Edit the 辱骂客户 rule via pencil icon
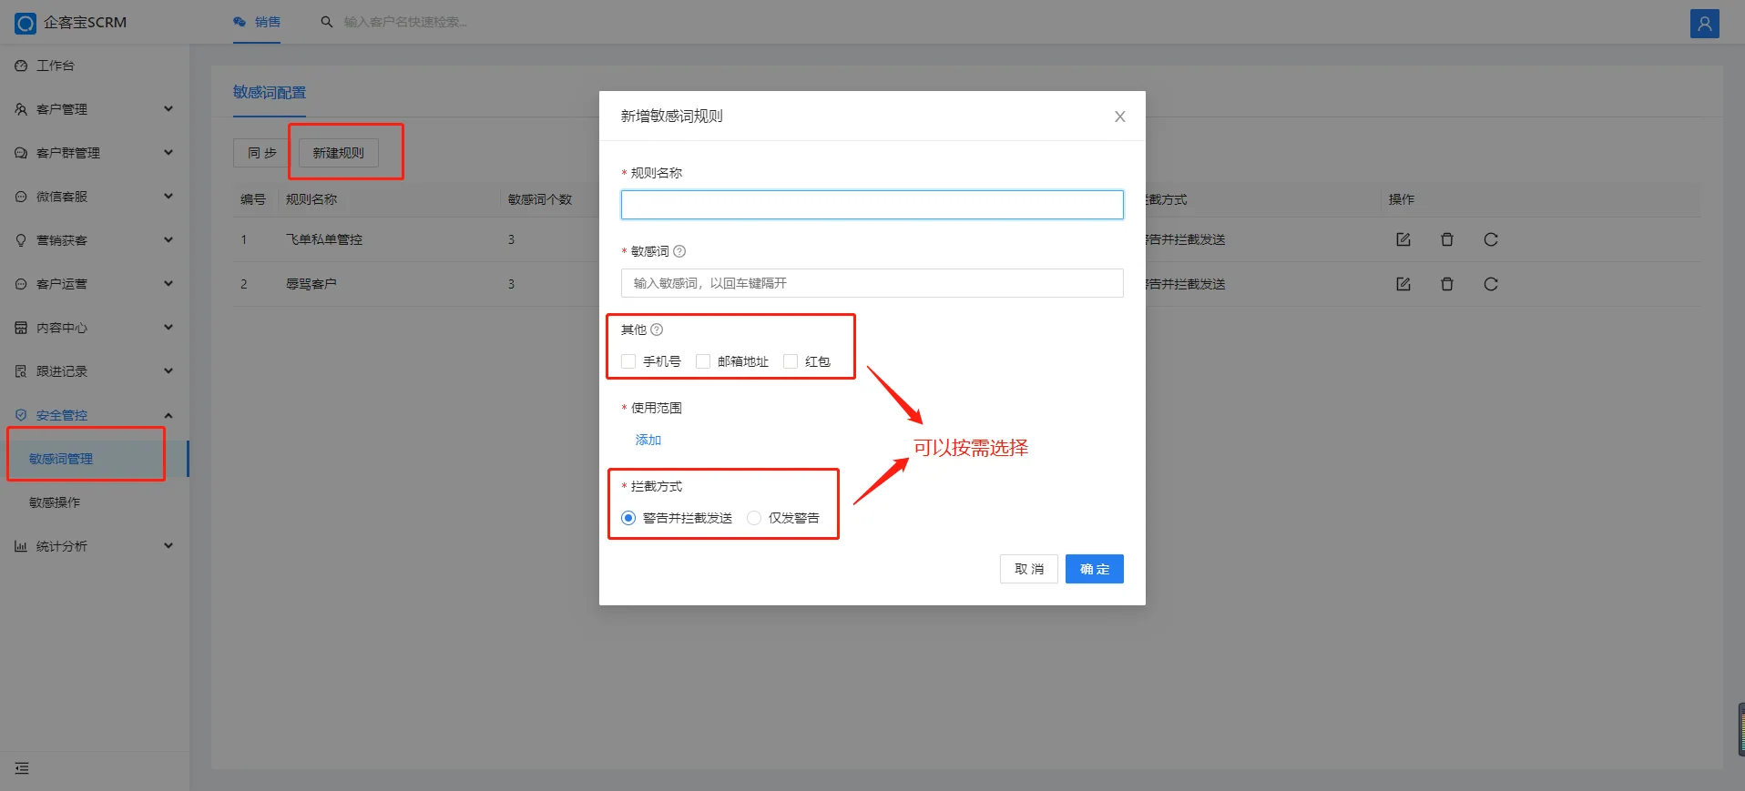Image resolution: width=1745 pixels, height=791 pixels. click(x=1403, y=284)
